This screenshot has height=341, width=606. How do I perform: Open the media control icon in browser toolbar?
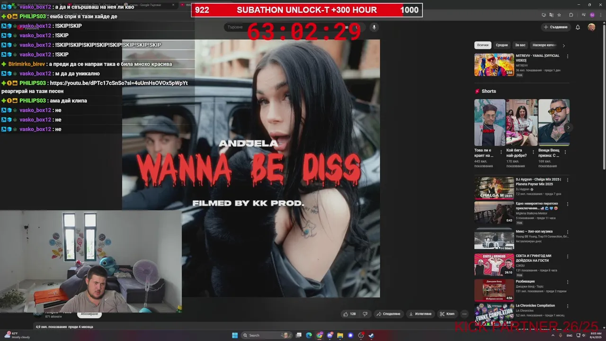tap(583, 15)
